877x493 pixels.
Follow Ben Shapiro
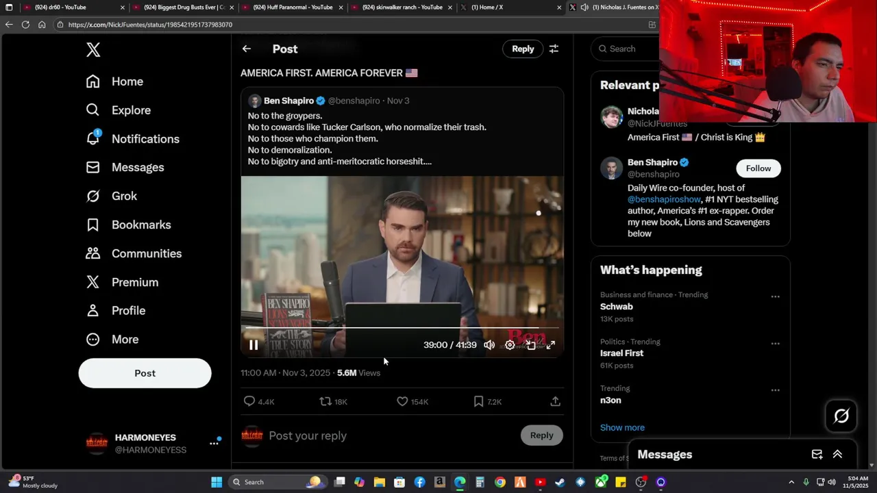pos(758,168)
